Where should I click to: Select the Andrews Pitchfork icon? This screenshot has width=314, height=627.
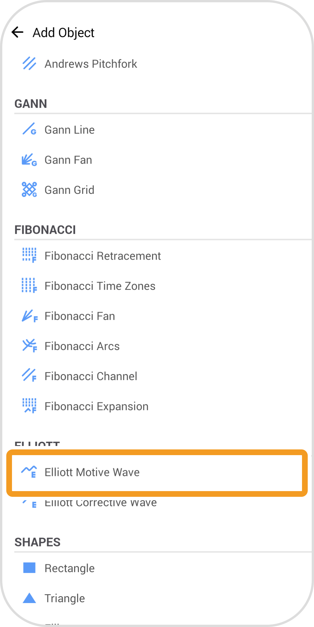(29, 64)
